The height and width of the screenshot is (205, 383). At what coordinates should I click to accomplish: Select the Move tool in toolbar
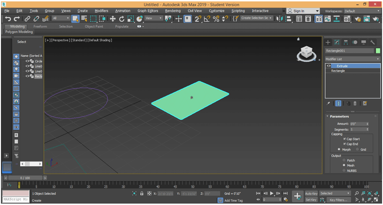(113, 19)
